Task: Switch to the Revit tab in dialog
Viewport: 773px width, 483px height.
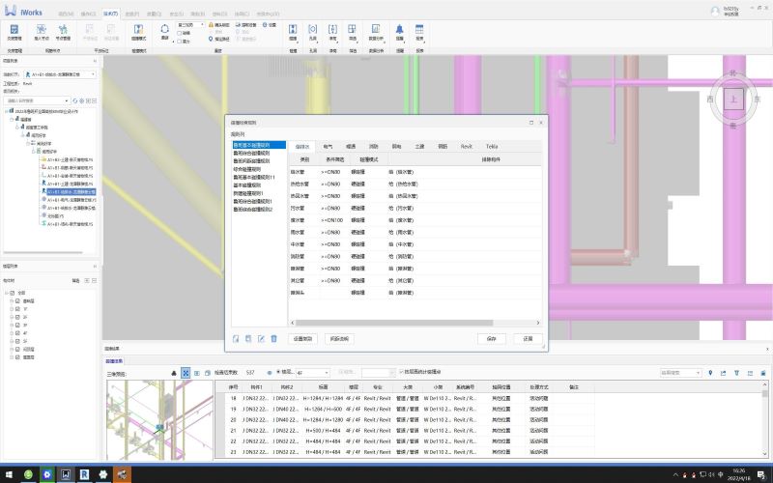Action: tap(467, 147)
